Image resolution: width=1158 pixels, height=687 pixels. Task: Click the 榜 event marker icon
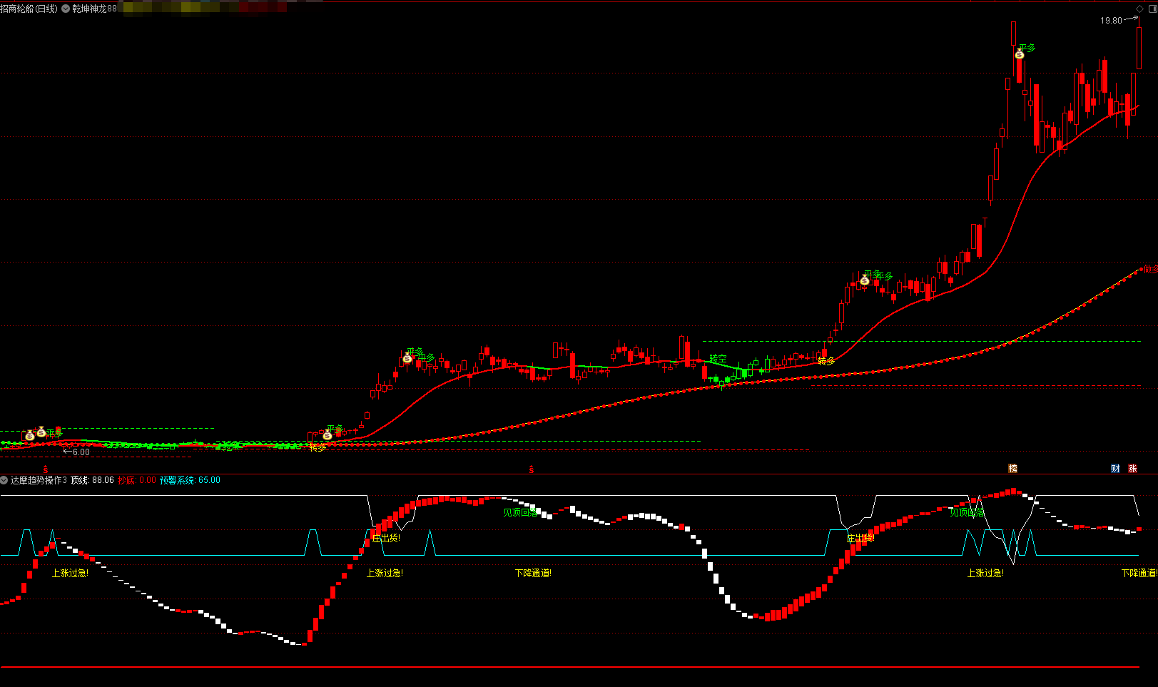(1012, 469)
